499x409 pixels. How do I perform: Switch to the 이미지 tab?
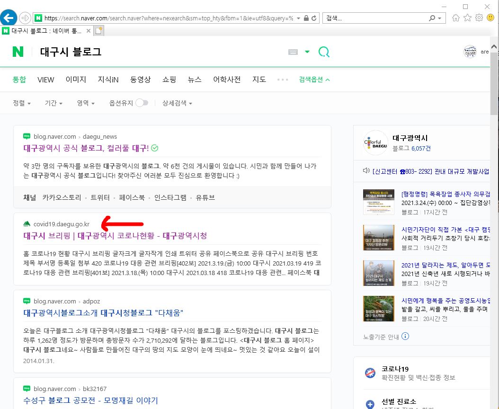[x=76, y=79]
